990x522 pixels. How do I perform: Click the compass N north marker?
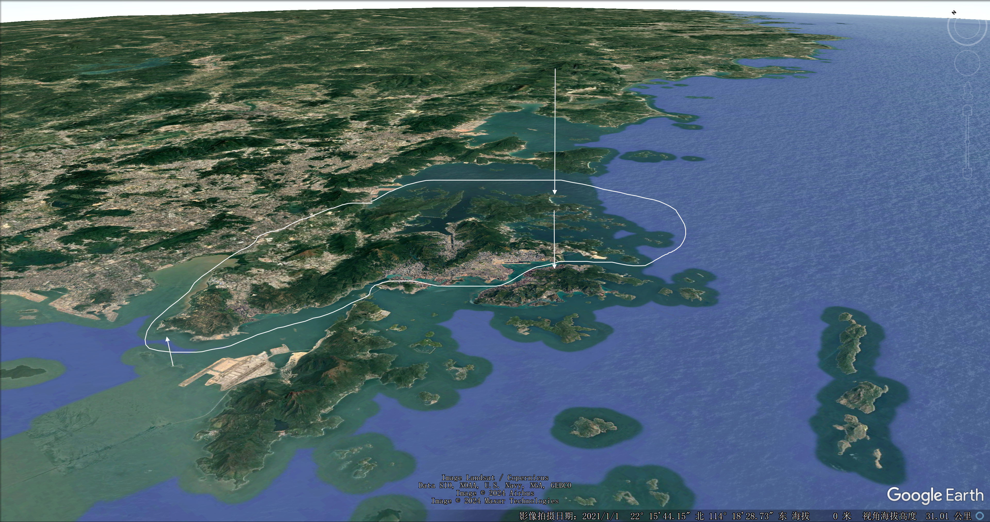954,13
